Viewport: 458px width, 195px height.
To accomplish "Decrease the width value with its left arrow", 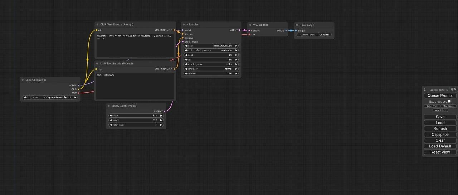I will 111,116.
